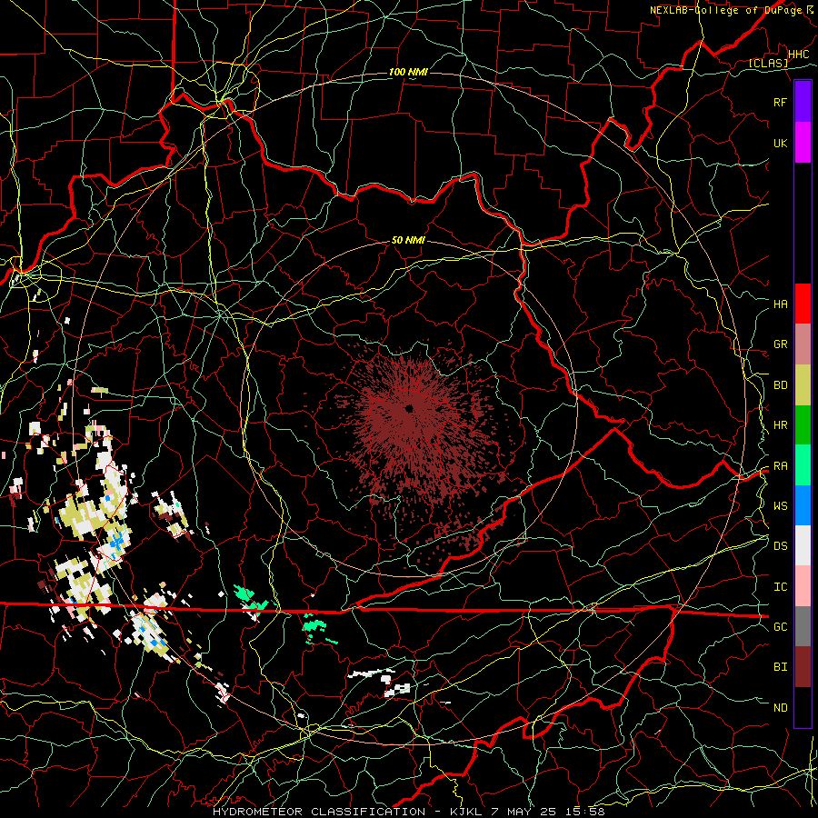Click the 'GR' legend label

click(x=780, y=344)
